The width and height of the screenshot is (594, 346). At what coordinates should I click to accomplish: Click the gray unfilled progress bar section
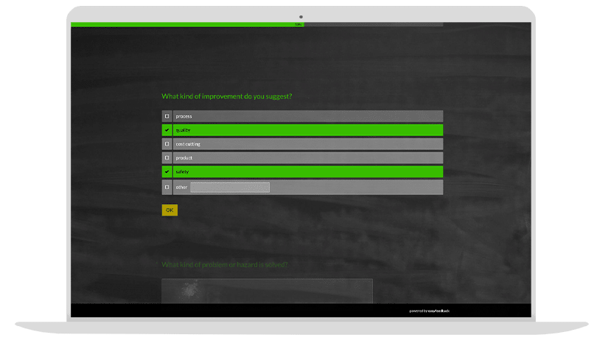pyautogui.click(x=373, y=24)
